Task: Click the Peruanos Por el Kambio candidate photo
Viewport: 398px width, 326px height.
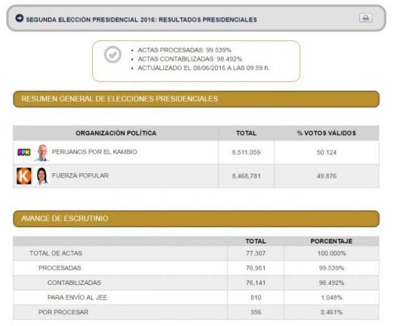Action: [x=42, y=153]
